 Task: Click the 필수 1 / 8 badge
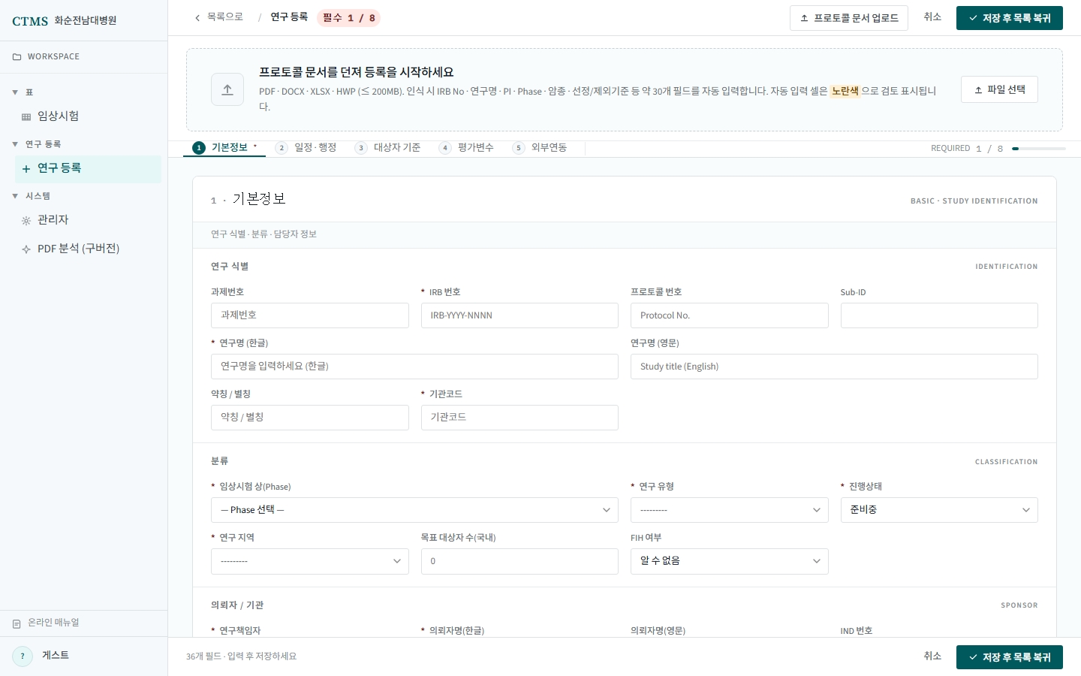(x=349, y=18)
